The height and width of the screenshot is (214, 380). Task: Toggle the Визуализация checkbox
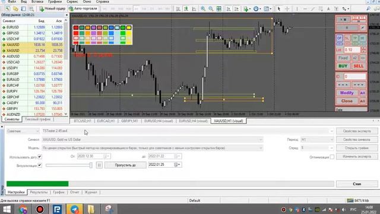(40, 165)
